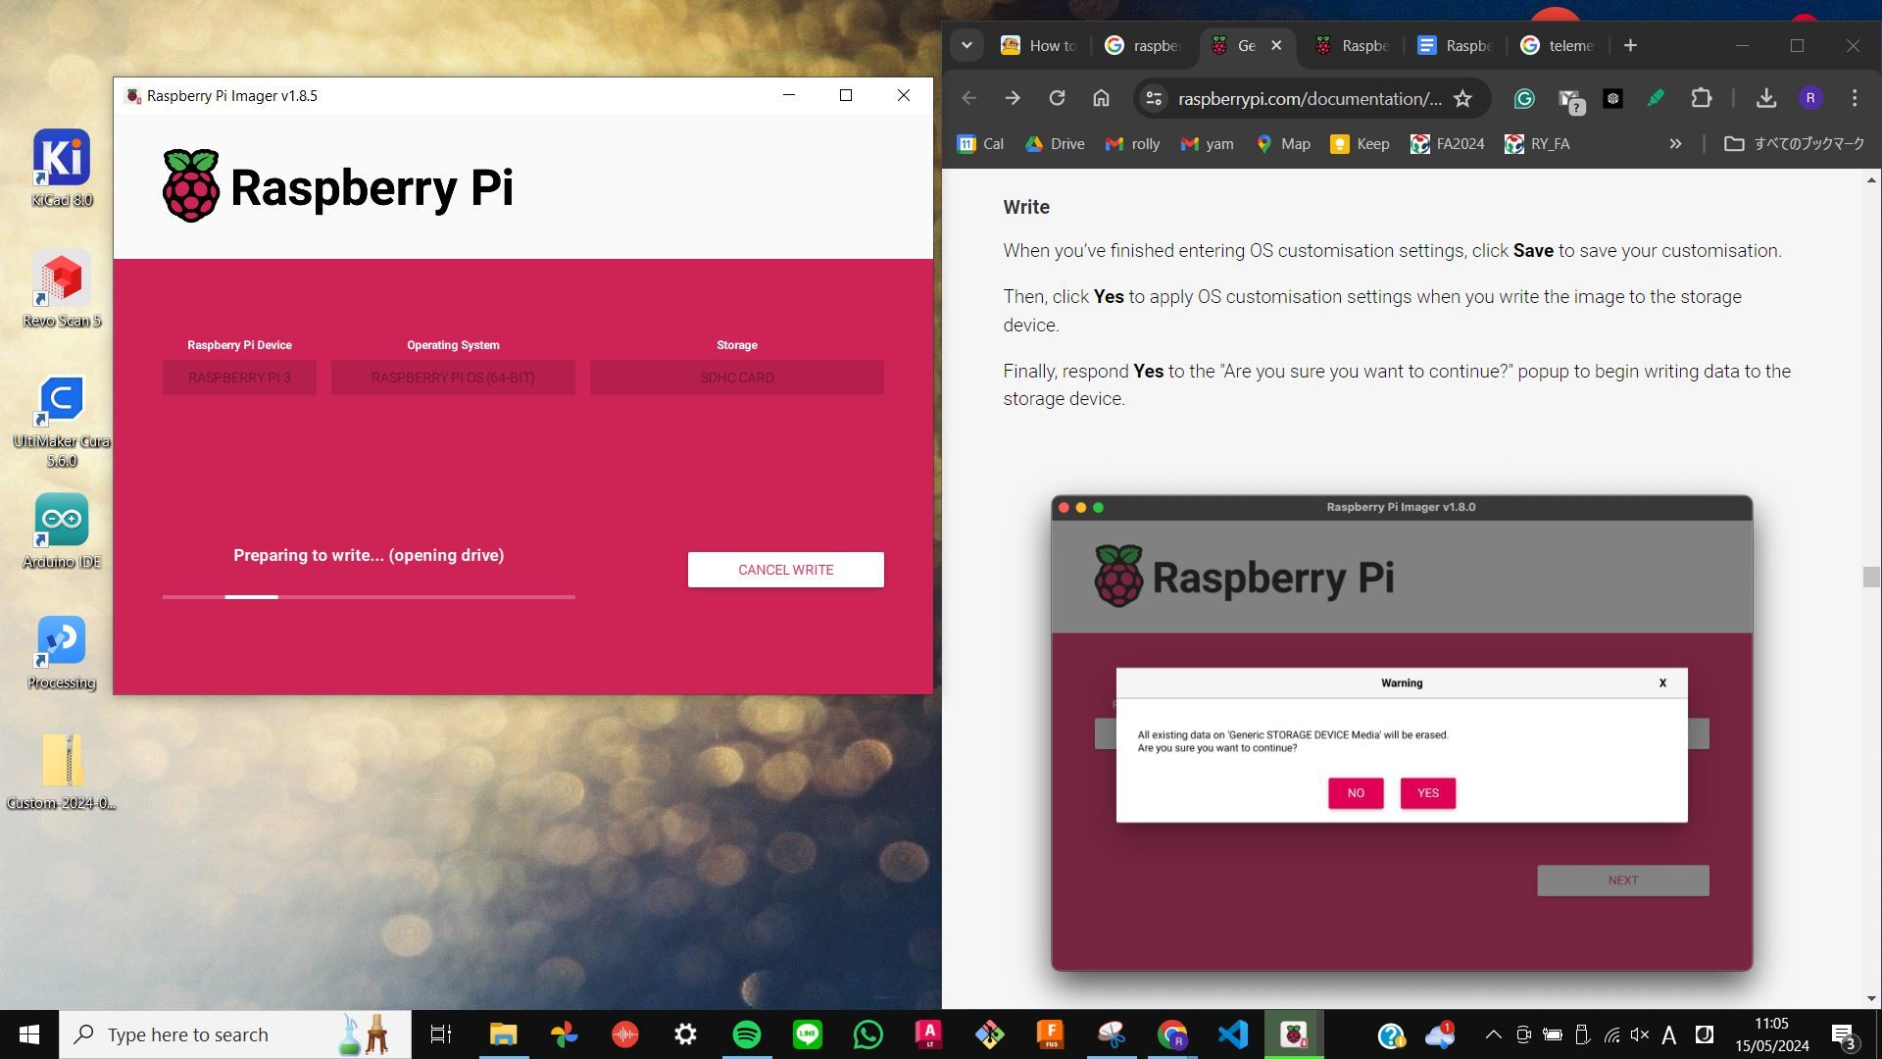Open the FA2024 bookmark
This screenshot has width=1882, height=1059.
tap(1447, 144)
